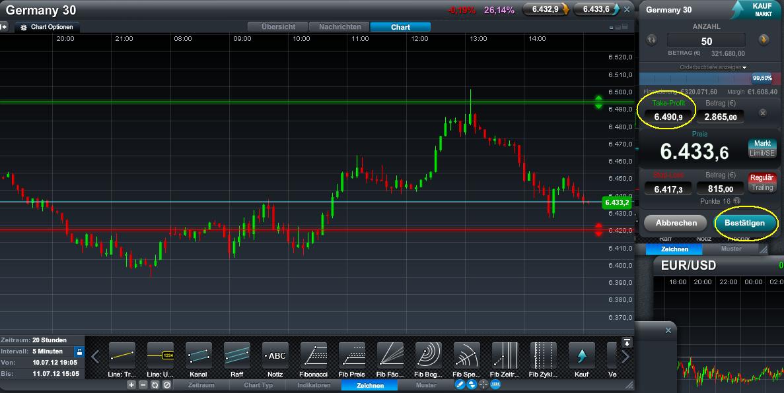
Task: Refresh the chart with reload icon
Action: point(155,384)
